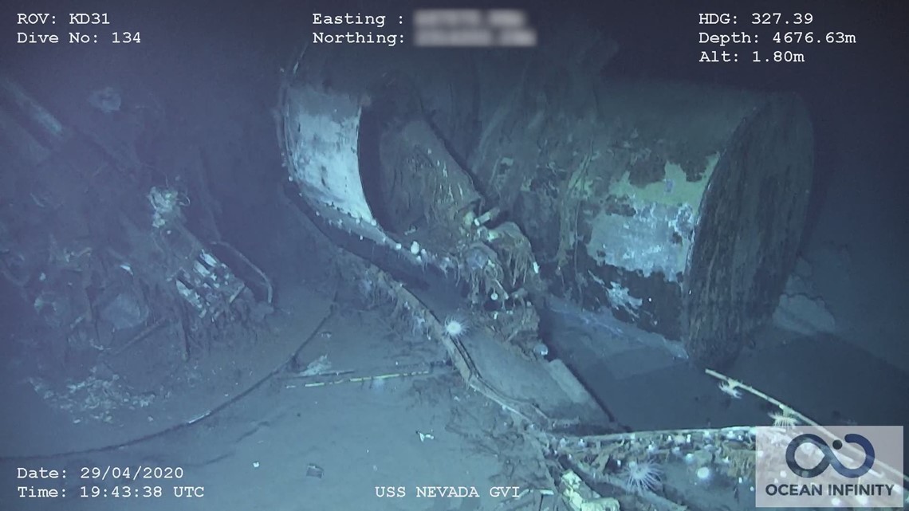This screenshot has width=909, height=511.
Task: Select the Northing label
Action: [359, 37]
